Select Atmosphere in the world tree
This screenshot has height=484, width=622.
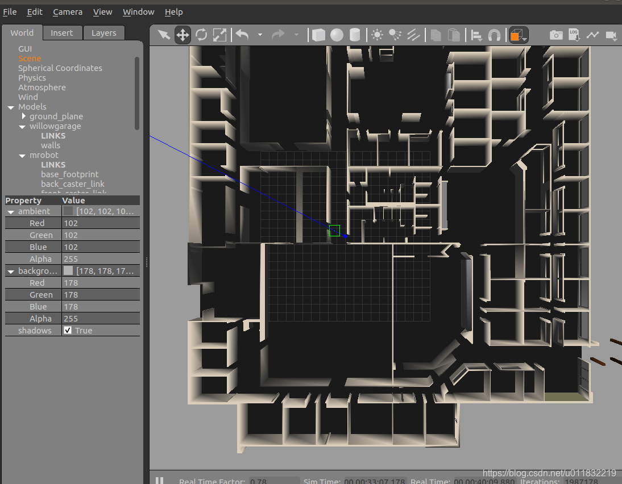[x=42, y=87]
